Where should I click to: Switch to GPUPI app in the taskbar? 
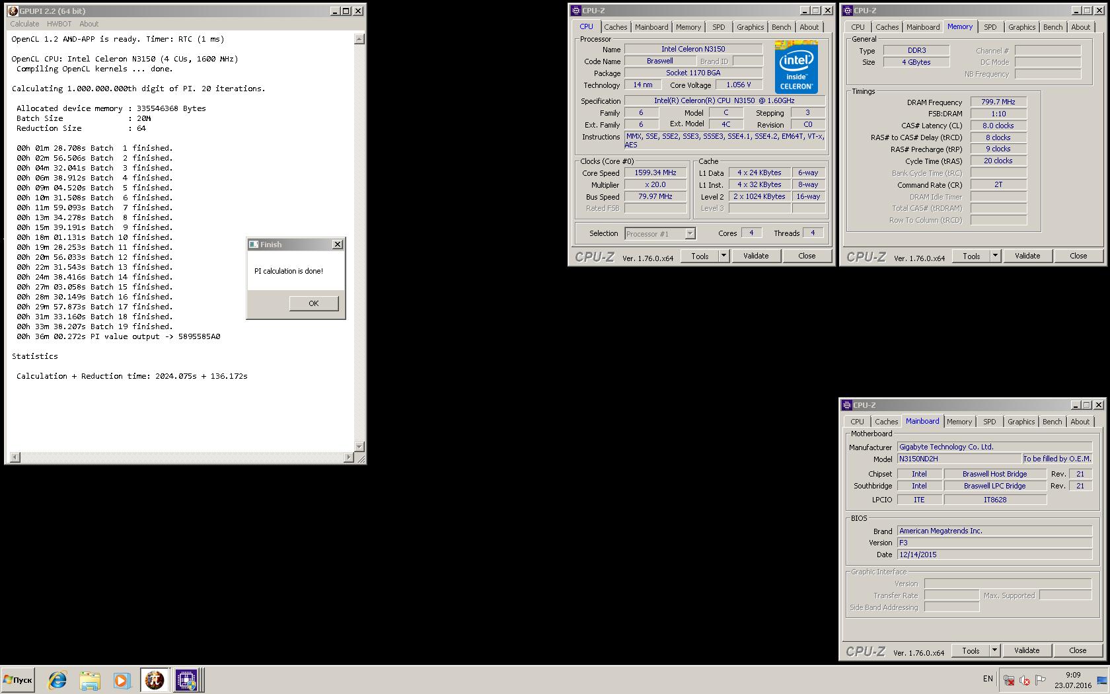155,679
